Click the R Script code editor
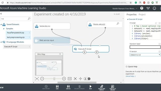This screenshot has width=161, height=91. point(145,32)
